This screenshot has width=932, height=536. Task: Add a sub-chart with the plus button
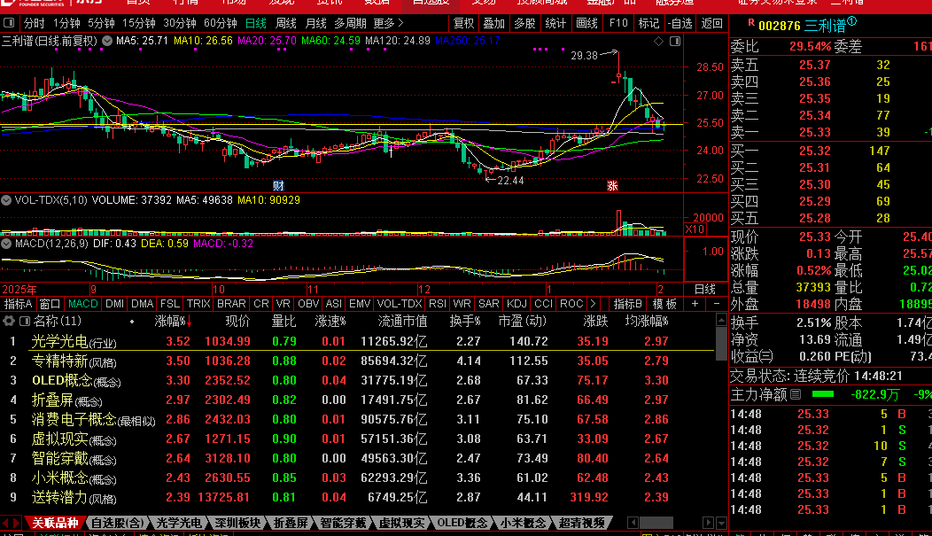coord(695,304)
